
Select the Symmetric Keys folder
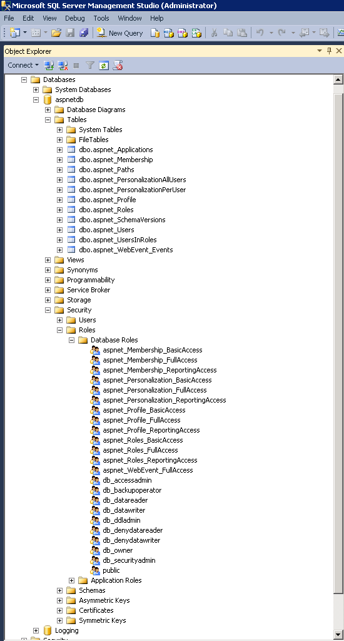(103, 620)
